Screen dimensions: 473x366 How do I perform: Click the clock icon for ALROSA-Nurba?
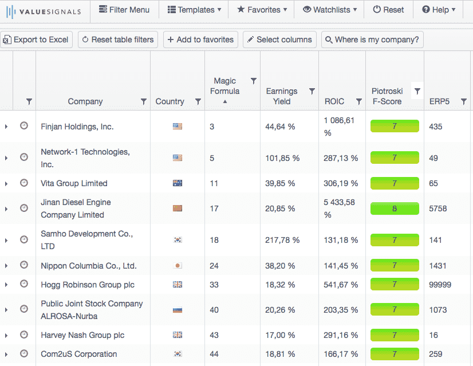(x=24, y=309)
